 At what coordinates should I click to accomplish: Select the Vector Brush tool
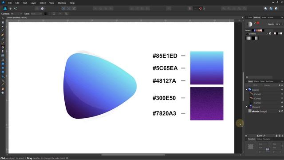coord(3,43)
